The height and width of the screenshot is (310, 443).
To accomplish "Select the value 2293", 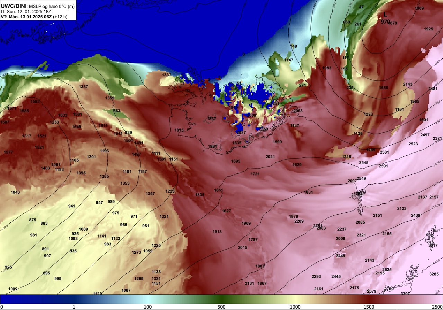I will pyautogui.click(x=316, y=277).
